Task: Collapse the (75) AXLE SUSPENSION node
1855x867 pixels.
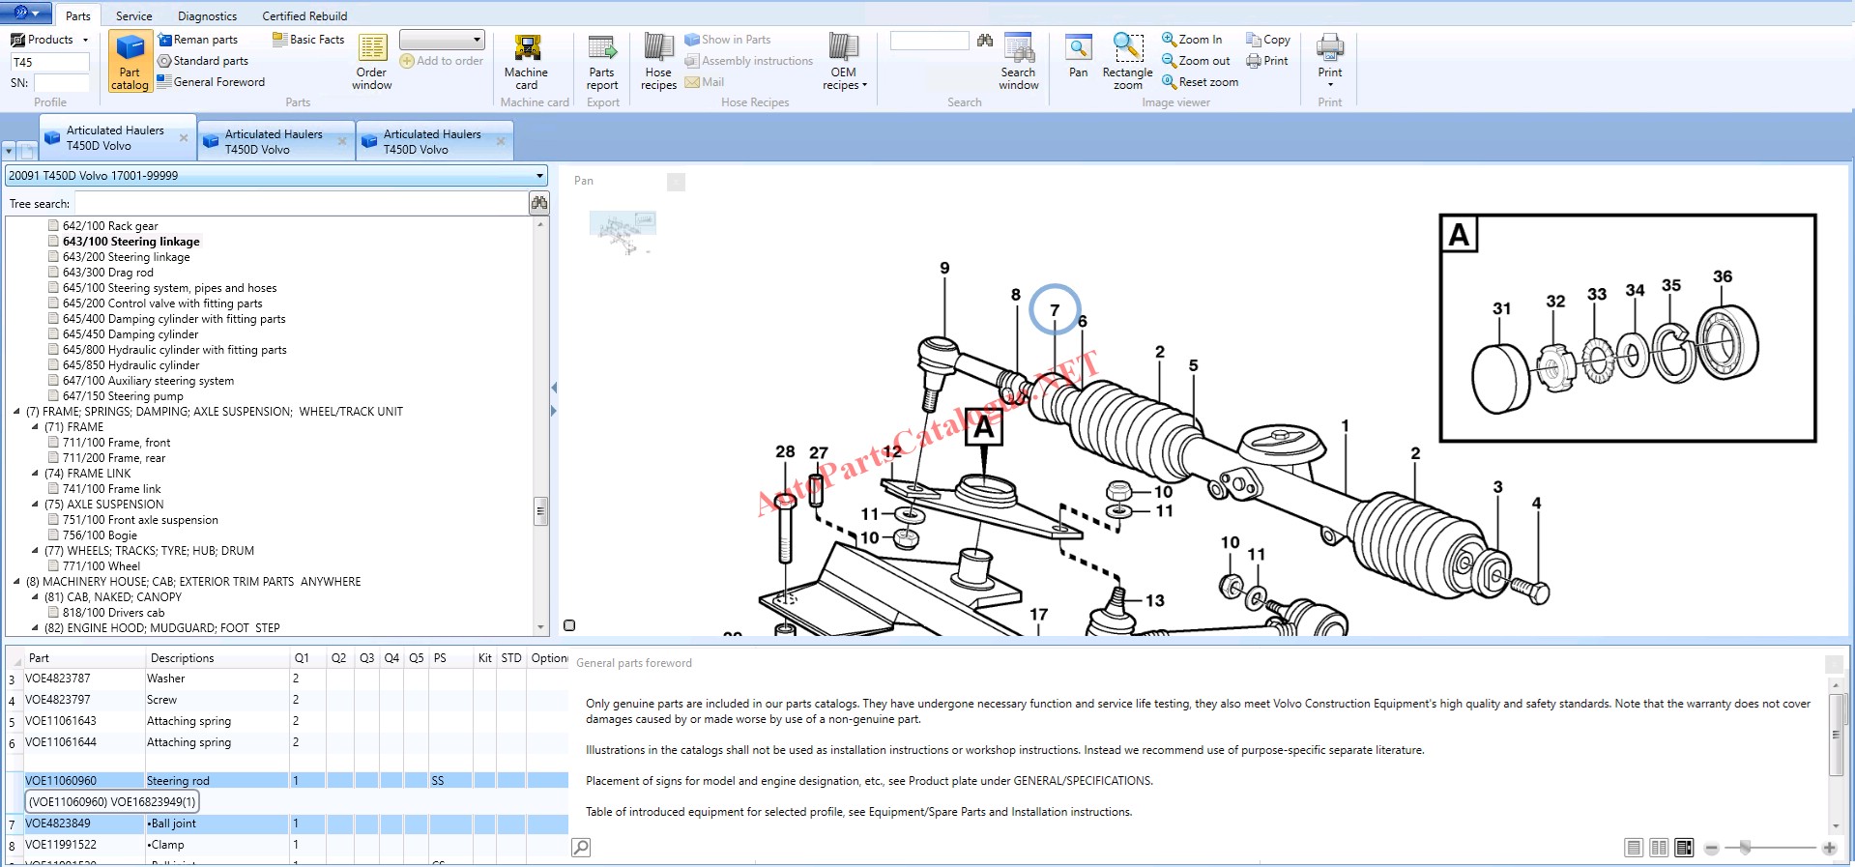Action: coord(36,505)
